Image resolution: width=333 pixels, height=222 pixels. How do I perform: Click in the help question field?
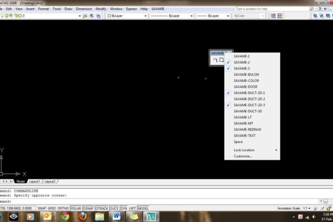click(x=271, y=9)
